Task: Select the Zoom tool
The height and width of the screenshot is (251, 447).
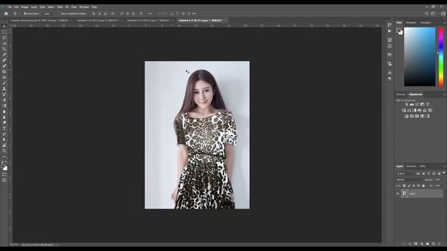Action: (x=4, y=151)
